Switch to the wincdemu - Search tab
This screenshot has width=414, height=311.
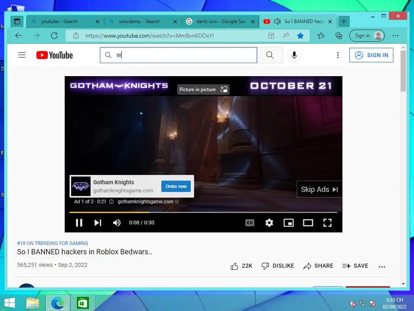pyautogui.click(x=139, y=21)
